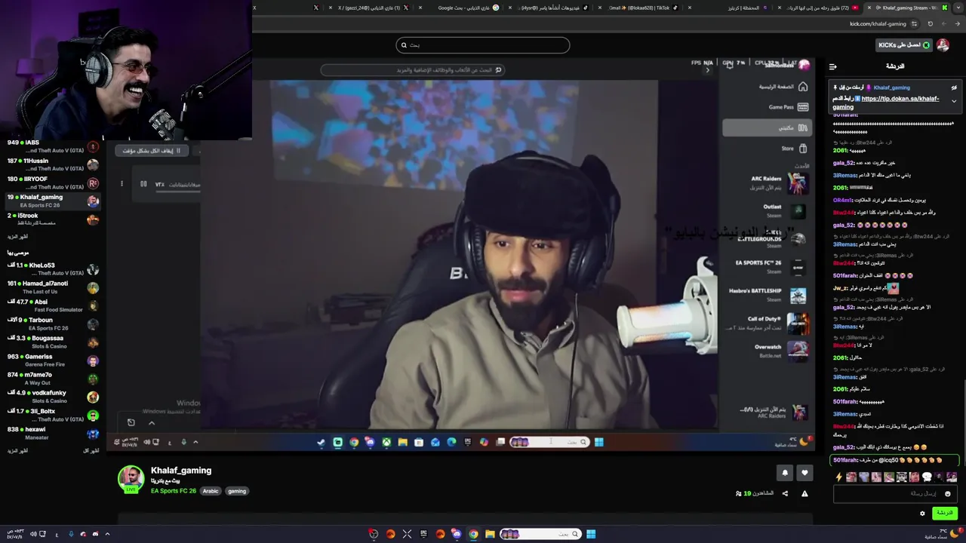966x543 pixels.
Task: Click the Follow heart button
Action: pyautogui.click(x=804, y=473)
